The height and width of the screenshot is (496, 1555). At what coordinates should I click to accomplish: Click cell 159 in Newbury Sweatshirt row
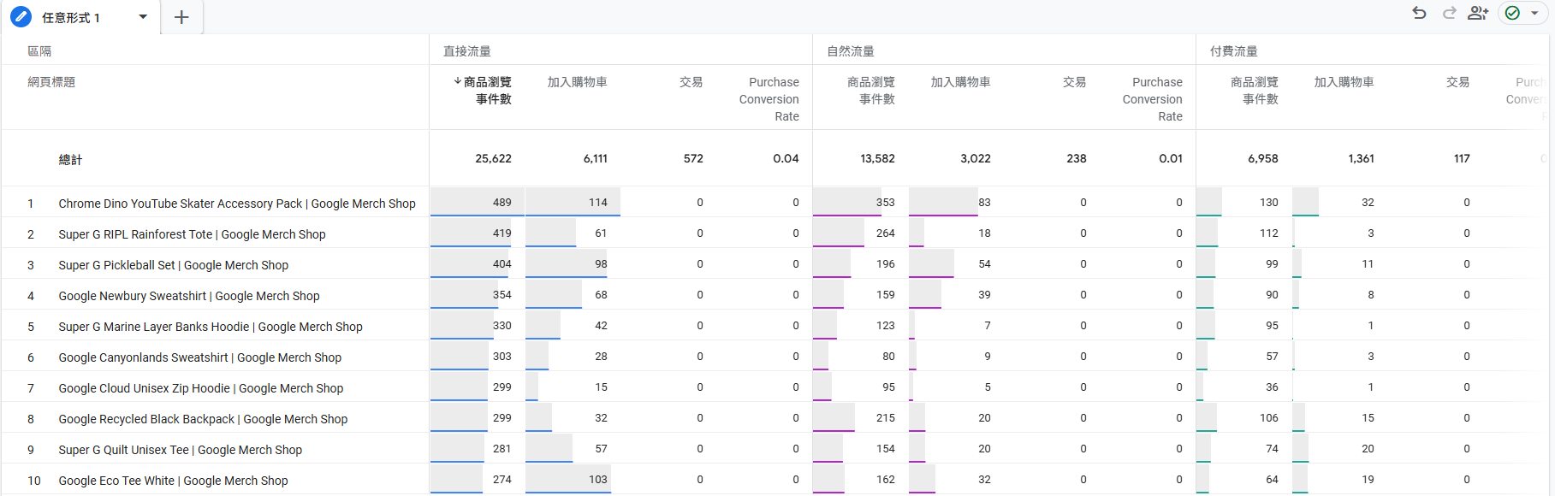coord(886,295)
